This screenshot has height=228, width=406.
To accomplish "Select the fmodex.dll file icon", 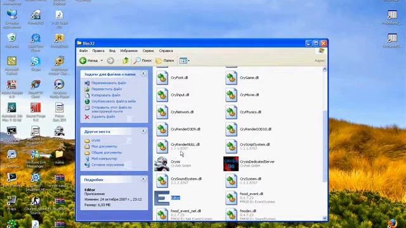I will click(x=231, y=215).
